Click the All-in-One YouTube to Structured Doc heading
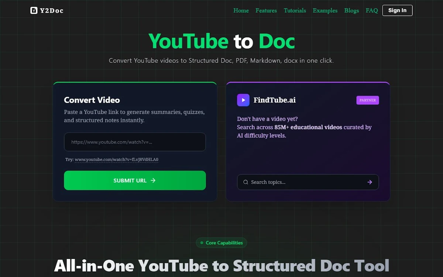The image size is (443, 277). (x=221, y=266)
